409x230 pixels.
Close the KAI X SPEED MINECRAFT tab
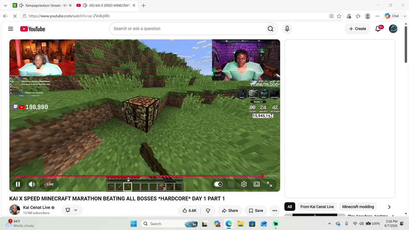click(x=134, y=5)
